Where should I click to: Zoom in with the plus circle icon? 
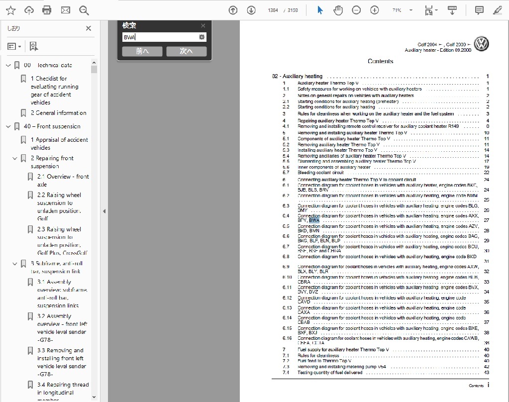tap(374, 10)
